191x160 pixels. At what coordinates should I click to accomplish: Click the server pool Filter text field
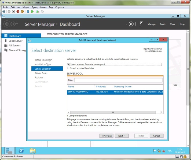[118, 80]
